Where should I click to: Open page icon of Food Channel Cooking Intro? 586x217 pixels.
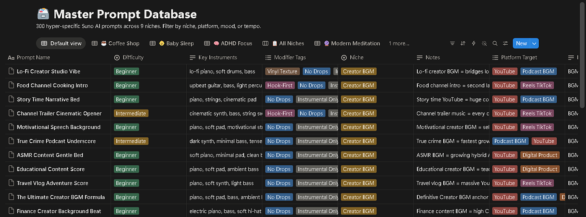(x=11, y=85)
